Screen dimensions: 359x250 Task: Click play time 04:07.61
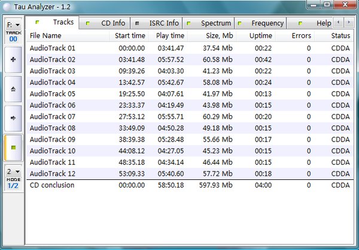coord(171,94)
